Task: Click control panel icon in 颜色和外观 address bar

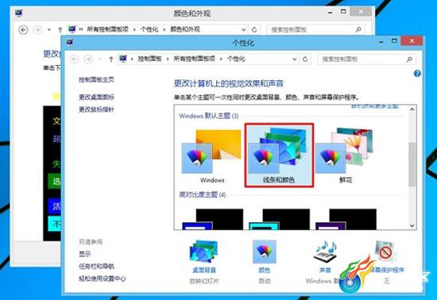Action: [x=72, y=29]
